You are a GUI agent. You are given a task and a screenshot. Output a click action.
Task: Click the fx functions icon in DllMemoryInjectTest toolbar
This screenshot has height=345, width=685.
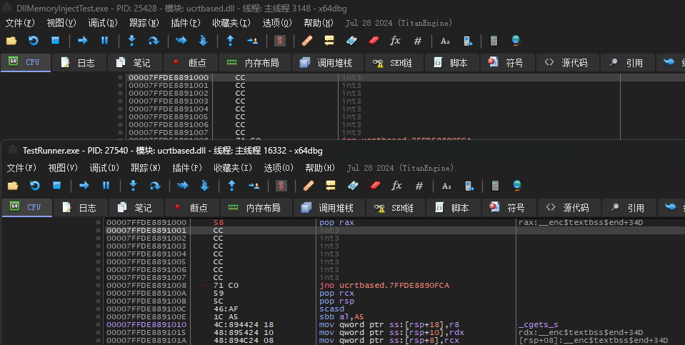click(x=395, y=41)
